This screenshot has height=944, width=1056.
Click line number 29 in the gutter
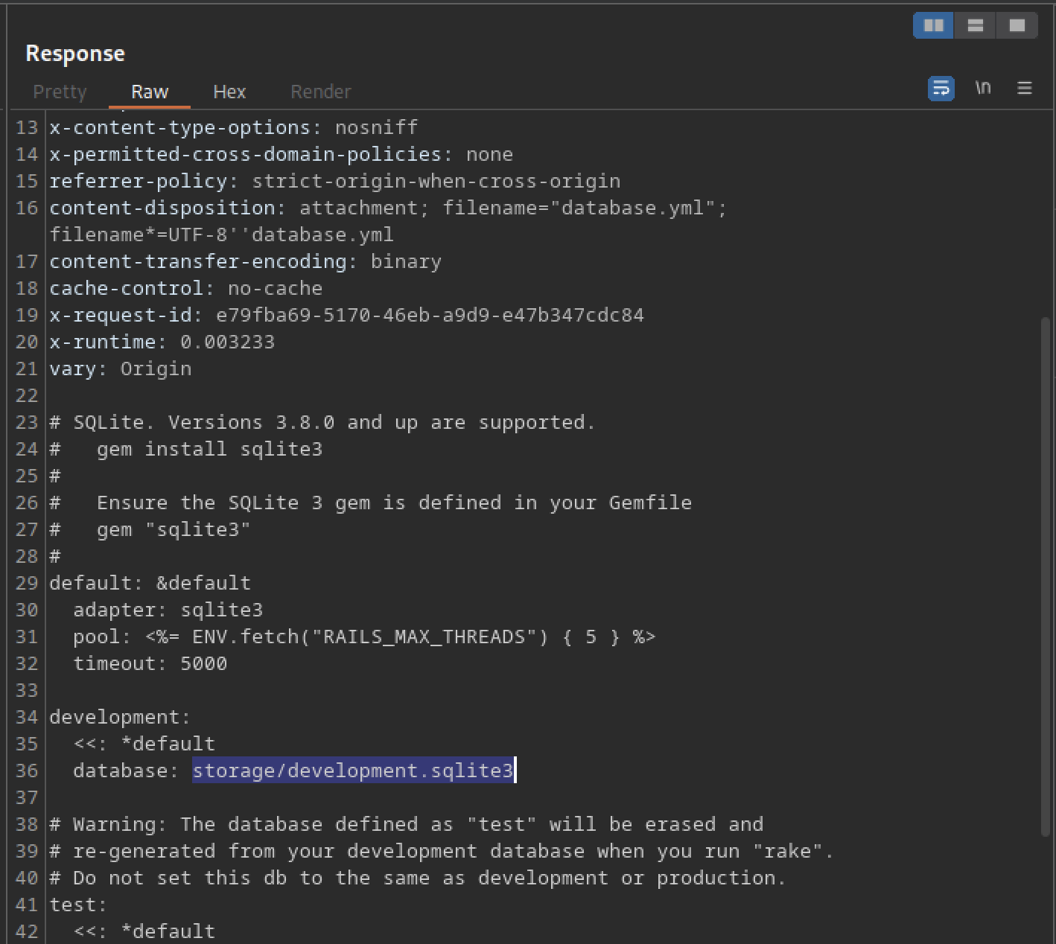point(26,583)
